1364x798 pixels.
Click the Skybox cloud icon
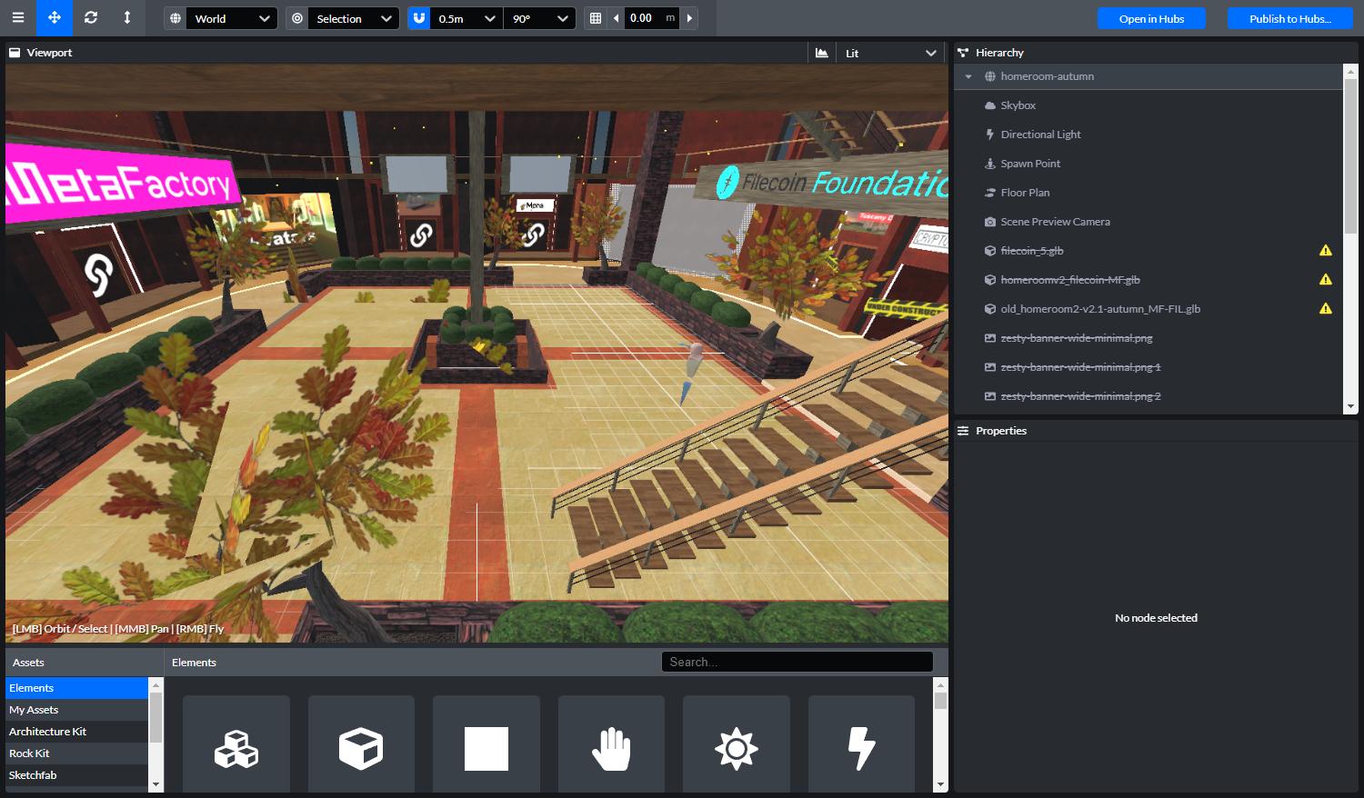point(990,105)
